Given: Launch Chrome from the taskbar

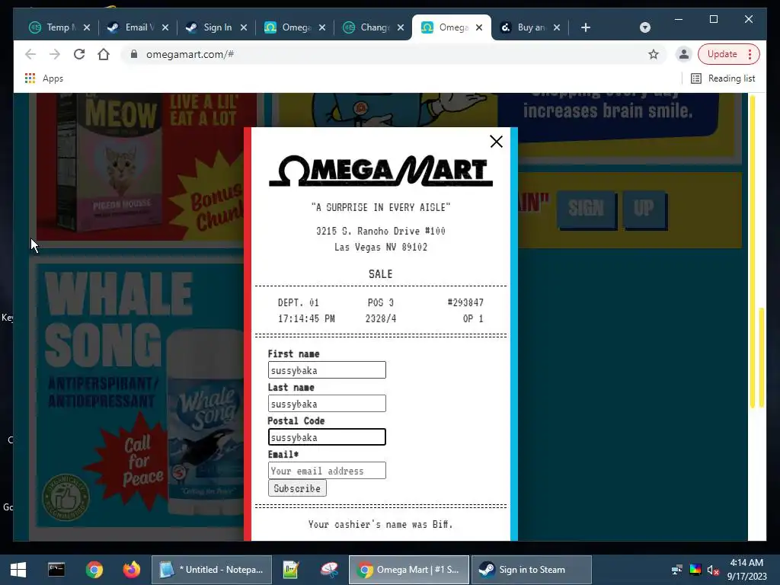Looking at the screenshot, I should coord(94,570).
